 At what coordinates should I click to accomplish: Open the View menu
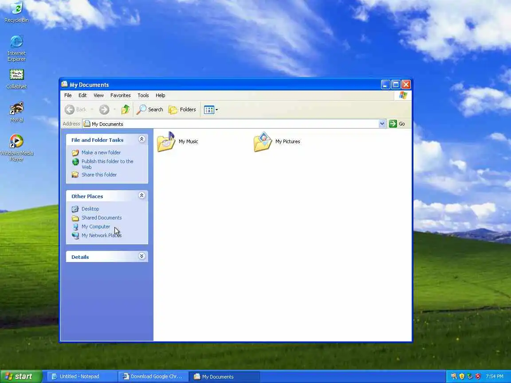pyautogui.click(x=98, y=95)
